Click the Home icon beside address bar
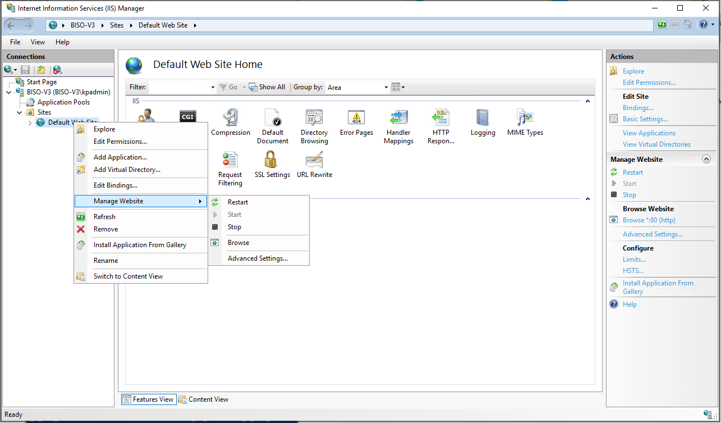Image resolution: width=721 pixels, height=423 pixels. tap(687, 25)
